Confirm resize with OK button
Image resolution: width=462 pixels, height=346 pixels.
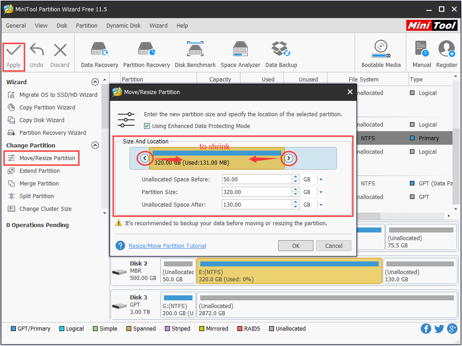[x=295, y=246]
